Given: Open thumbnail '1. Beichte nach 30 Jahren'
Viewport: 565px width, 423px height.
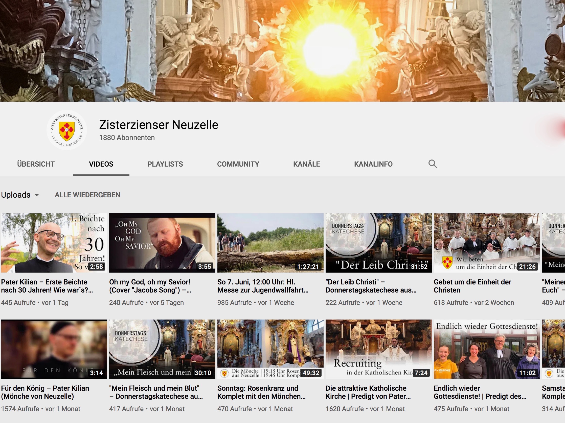Looking at the screenshot, I should click(x=54, y=243).
